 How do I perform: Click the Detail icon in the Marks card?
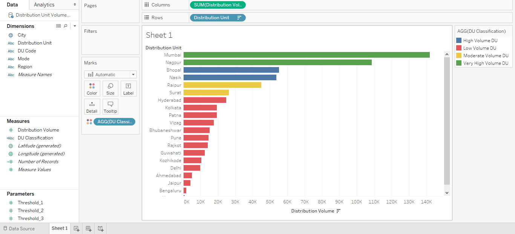pos(92,107)
